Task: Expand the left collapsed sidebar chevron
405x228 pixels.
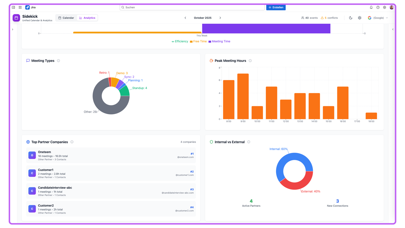Action: (x=13, y=29)
